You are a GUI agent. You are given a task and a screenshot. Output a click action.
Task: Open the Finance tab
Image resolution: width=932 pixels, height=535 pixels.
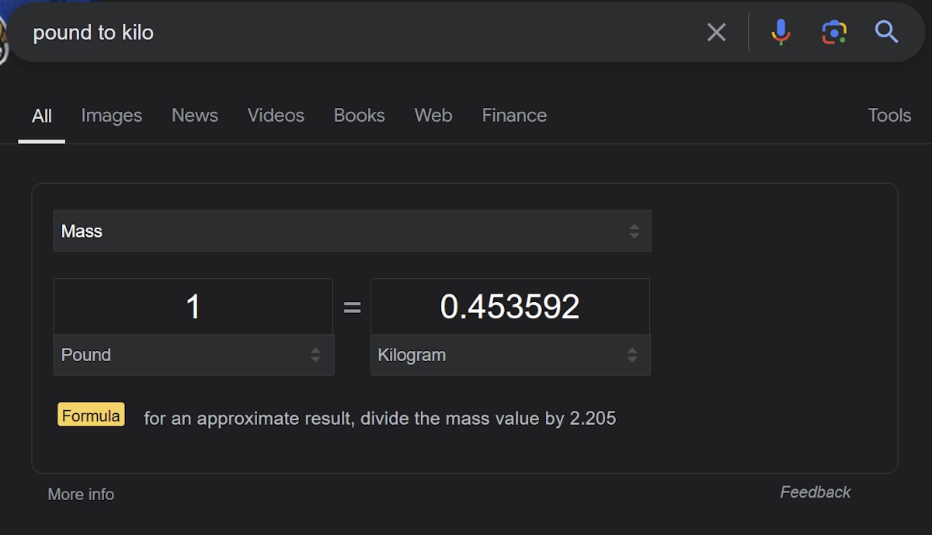click(514, 116)
